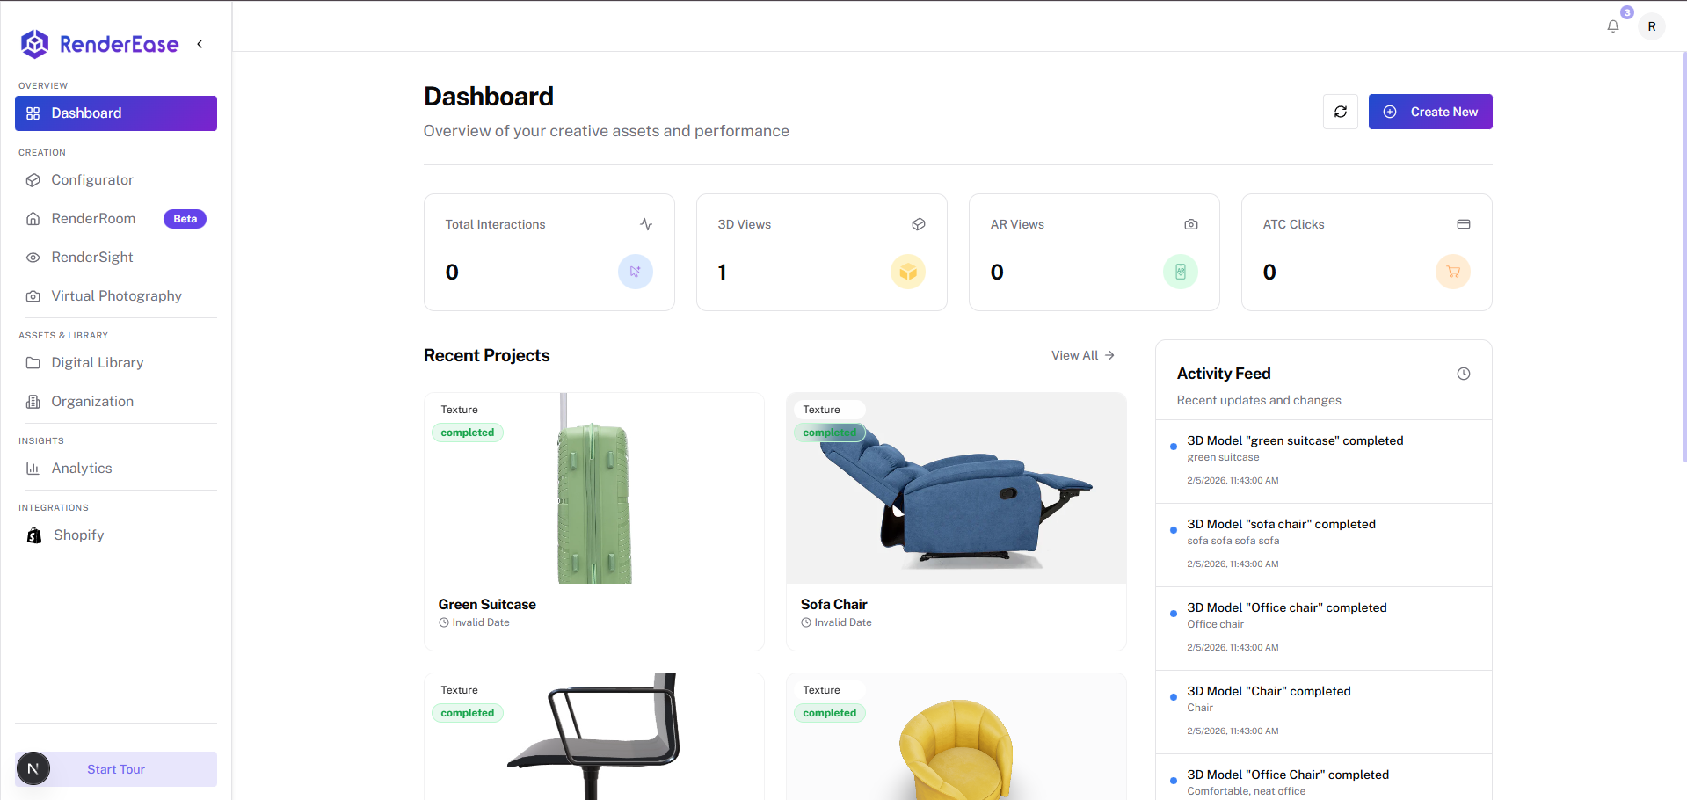
Task: Open the Dashboard menu item
Action: pos(116,113)
